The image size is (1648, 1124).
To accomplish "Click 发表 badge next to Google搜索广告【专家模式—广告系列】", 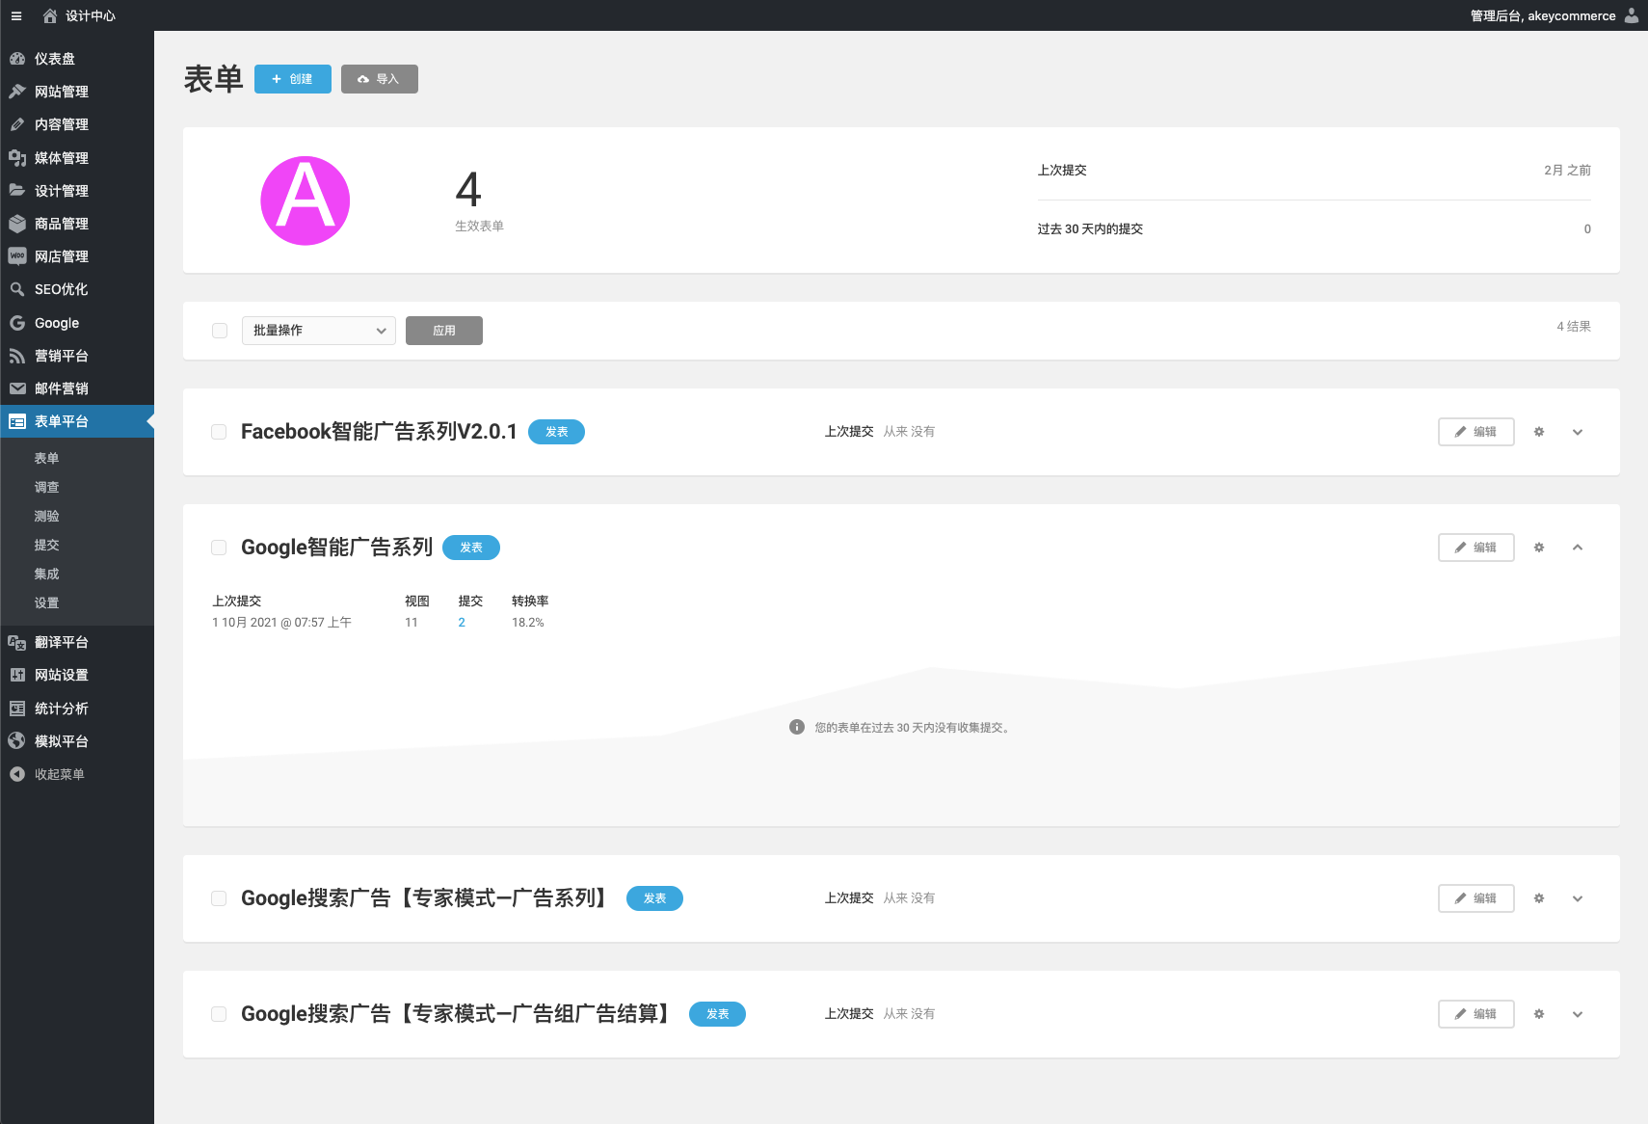I will 655,898.
